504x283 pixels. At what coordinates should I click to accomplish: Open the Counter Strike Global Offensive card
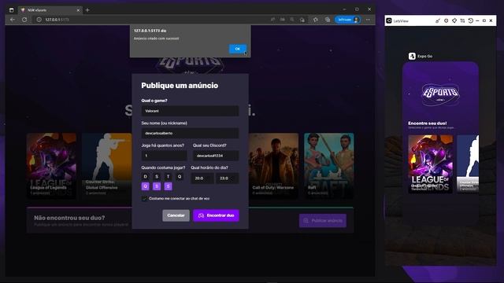[x=107, y=166]
